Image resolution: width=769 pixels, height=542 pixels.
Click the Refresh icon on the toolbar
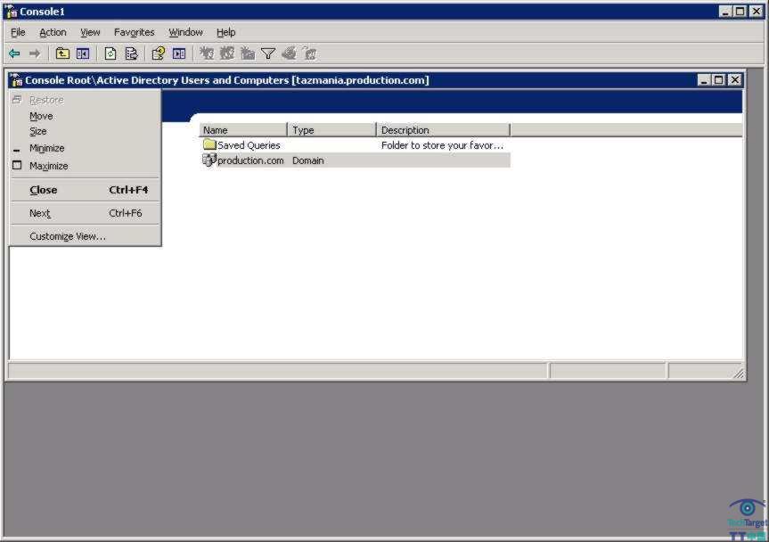pyautogui.click(x=109, y=53)
